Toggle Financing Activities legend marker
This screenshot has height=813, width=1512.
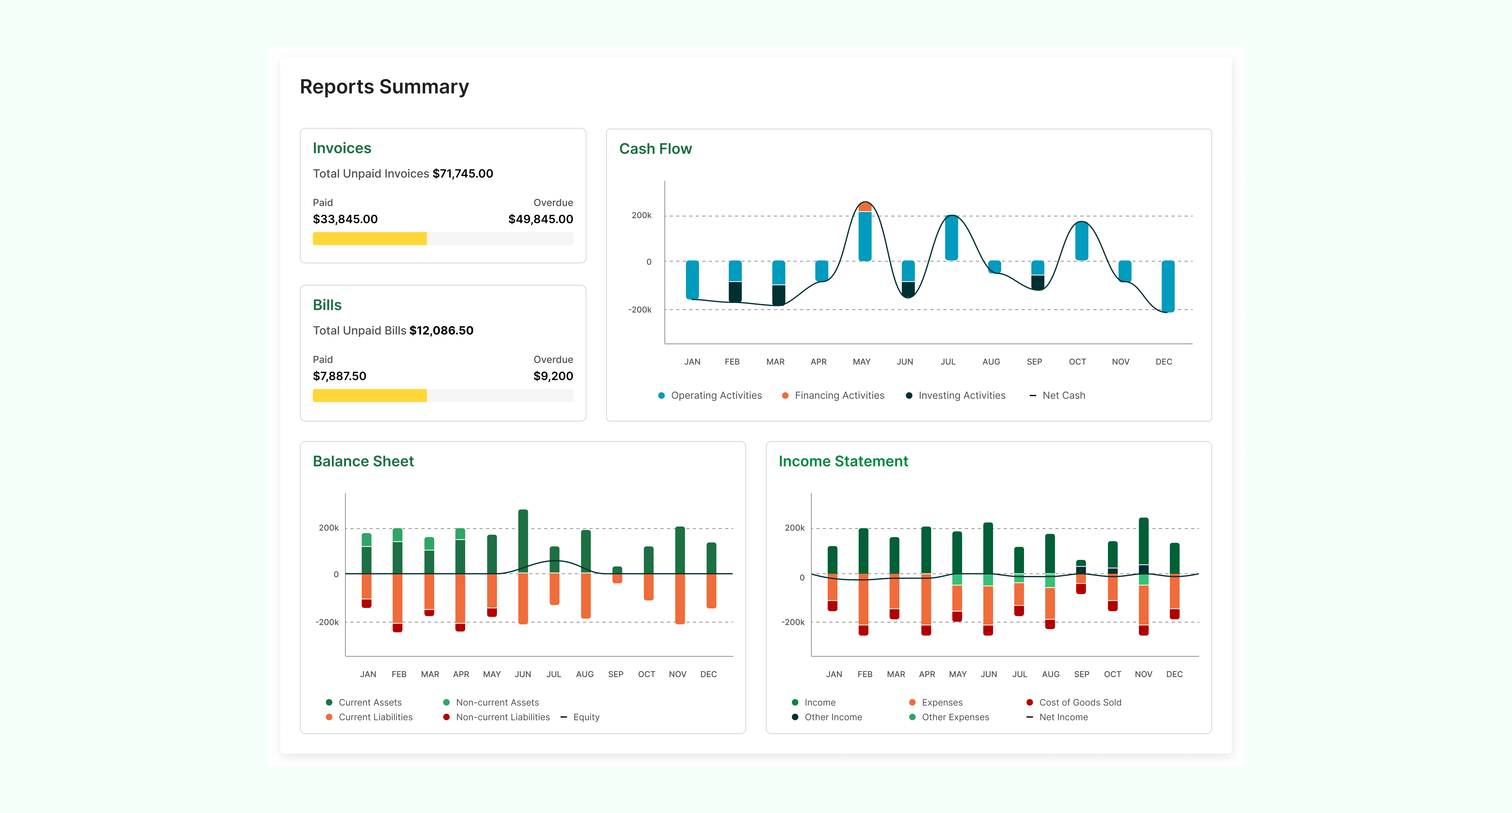[x=785, y=396]
